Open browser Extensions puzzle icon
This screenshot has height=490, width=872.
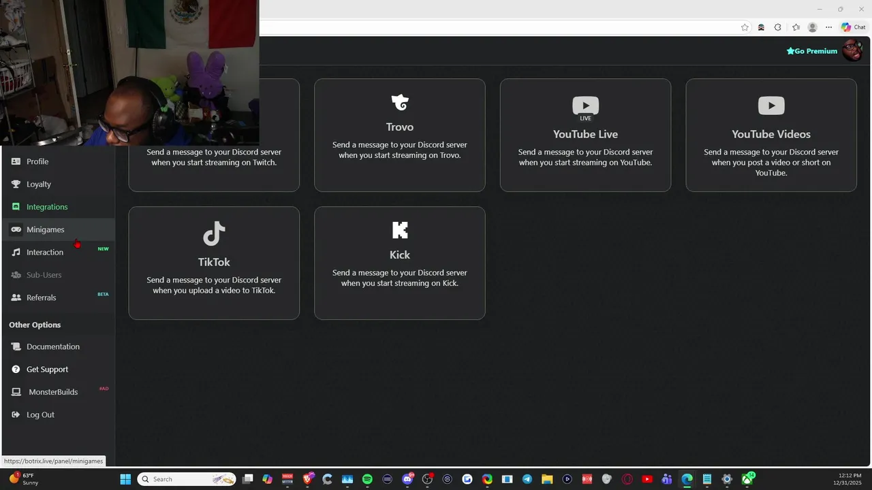pos(777,27)
